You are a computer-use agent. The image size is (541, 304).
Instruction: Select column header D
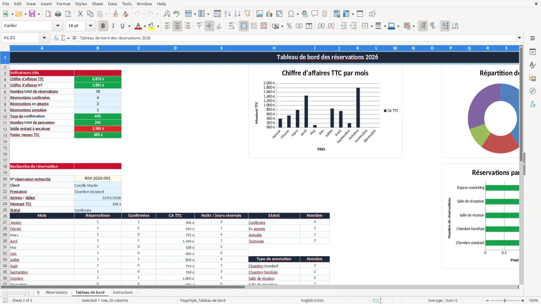click(175, 48)
